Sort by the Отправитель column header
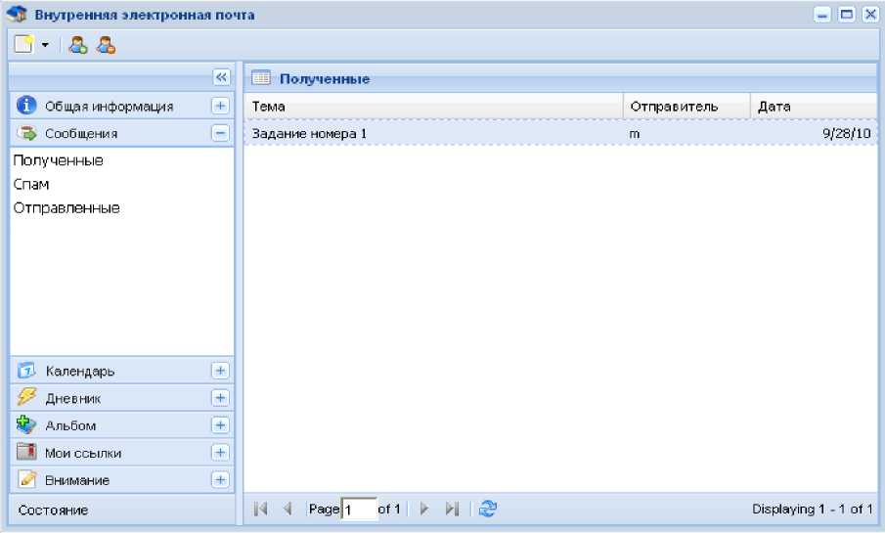885x533 pixels. pos(686,107)
